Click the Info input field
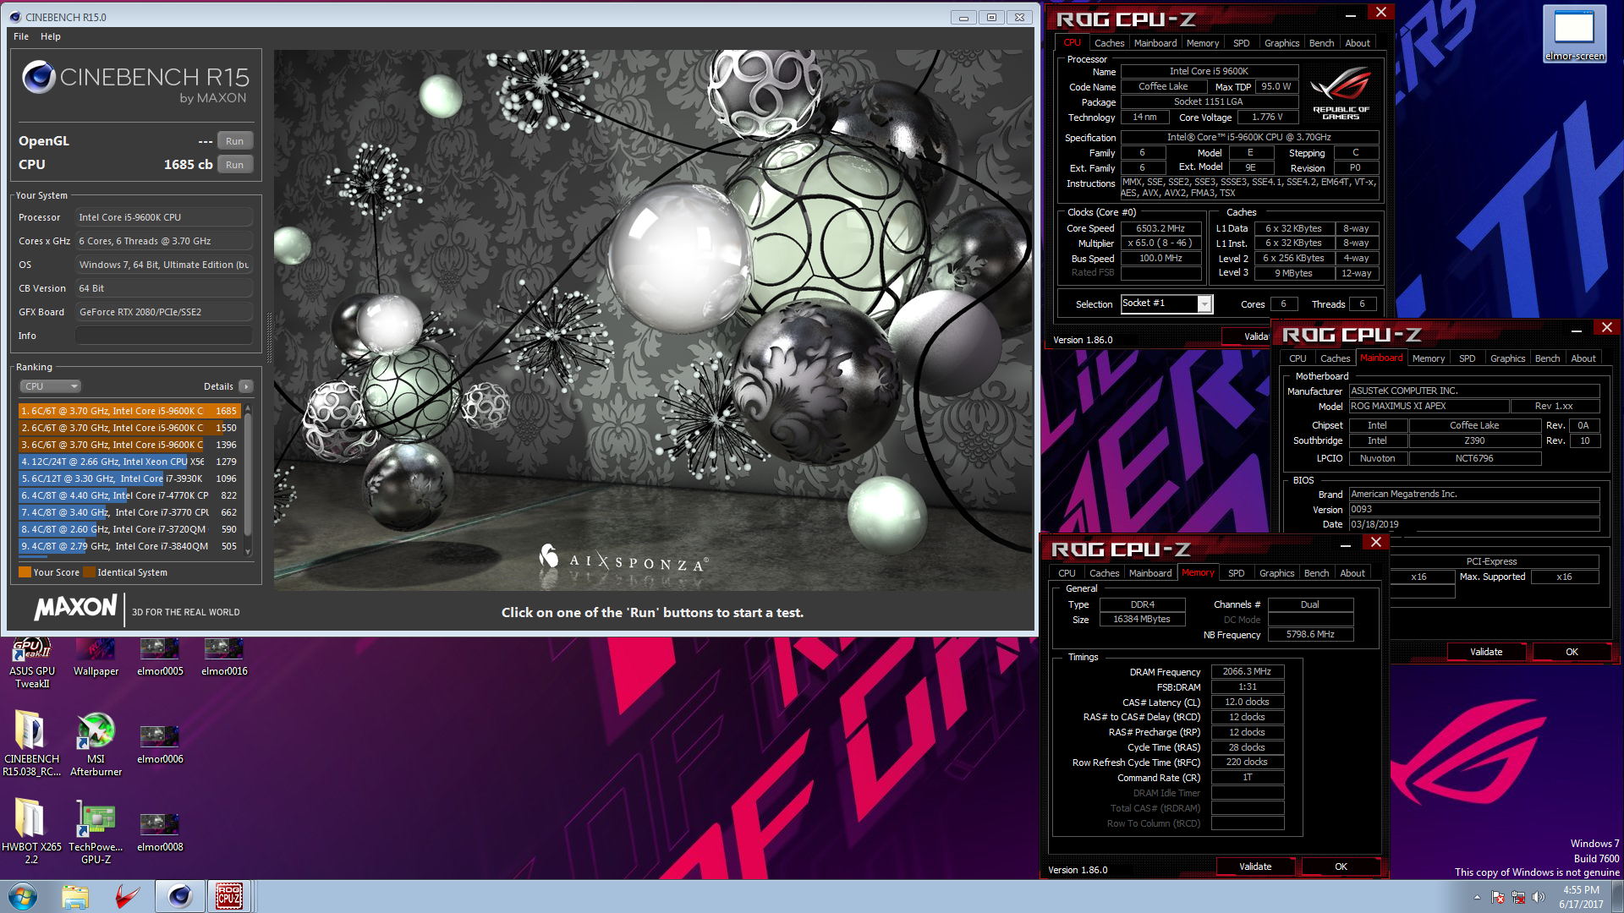Viewport: 1624px width, 913px height. (164, 336)
